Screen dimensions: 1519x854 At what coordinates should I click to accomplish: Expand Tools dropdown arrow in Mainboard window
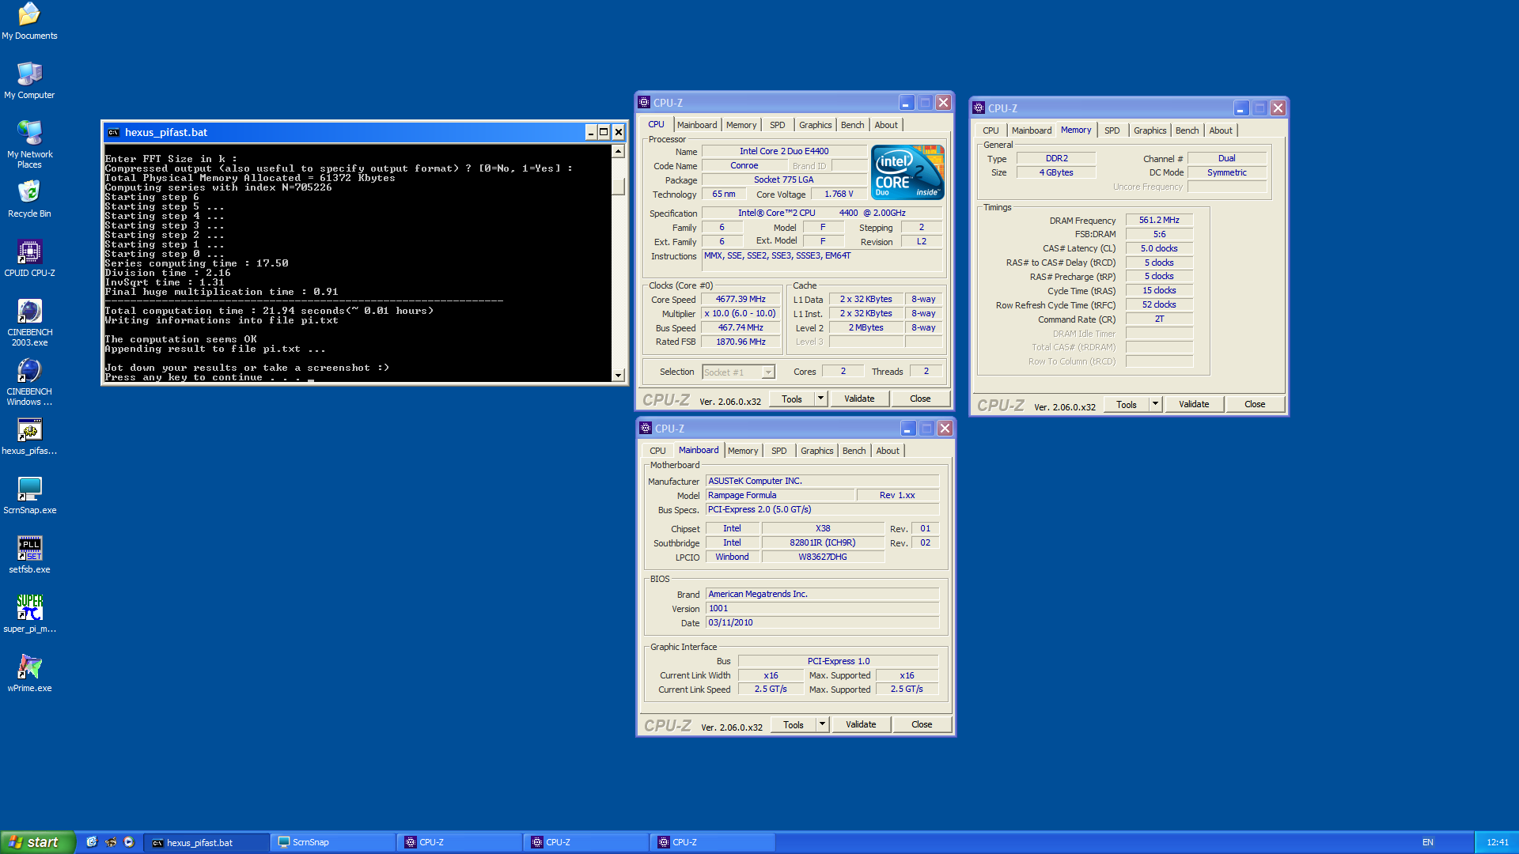coord(823,725)
